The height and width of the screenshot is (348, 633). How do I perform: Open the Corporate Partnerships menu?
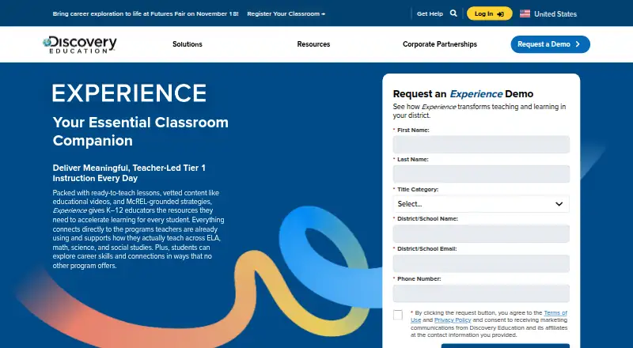coord(440,44)
